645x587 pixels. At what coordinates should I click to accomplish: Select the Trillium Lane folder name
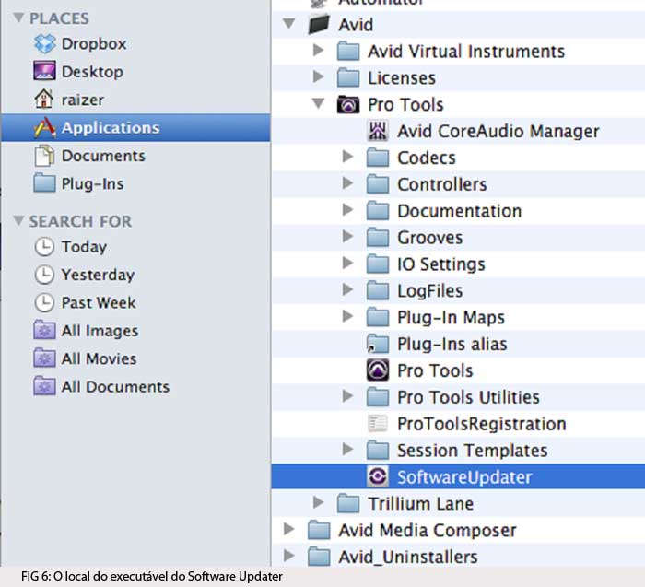[420, 503]
